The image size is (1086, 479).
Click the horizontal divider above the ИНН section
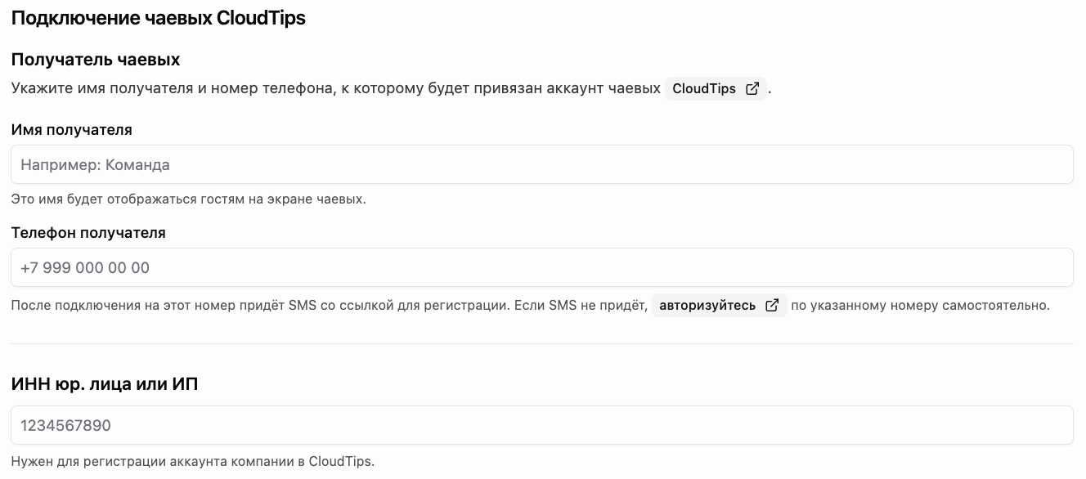click(x=542, y=343)
